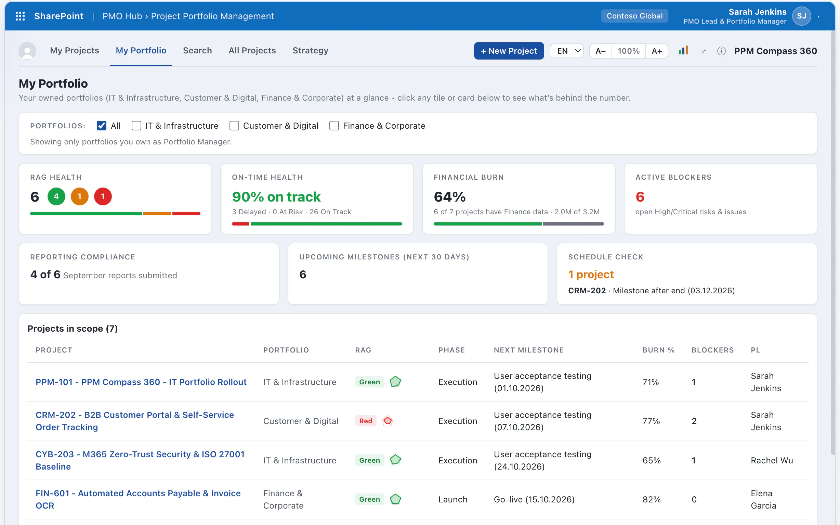The width and height of the screenshot is (840, 525).
Task: Open the info circle icon
Action: (721, 51)
